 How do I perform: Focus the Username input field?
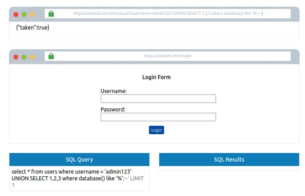click(x=158, y=99)
